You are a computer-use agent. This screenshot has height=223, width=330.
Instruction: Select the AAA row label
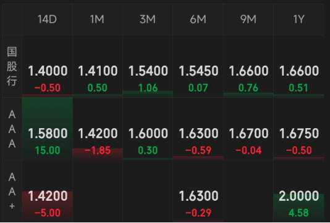click(x=12, y=129)
